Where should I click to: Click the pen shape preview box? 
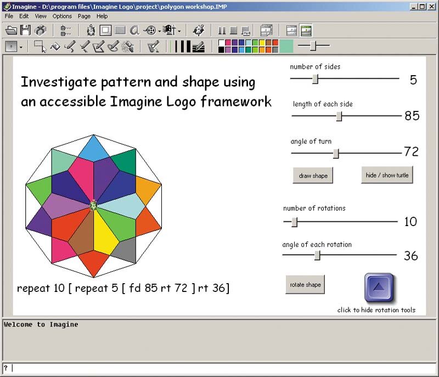(11, 47)
